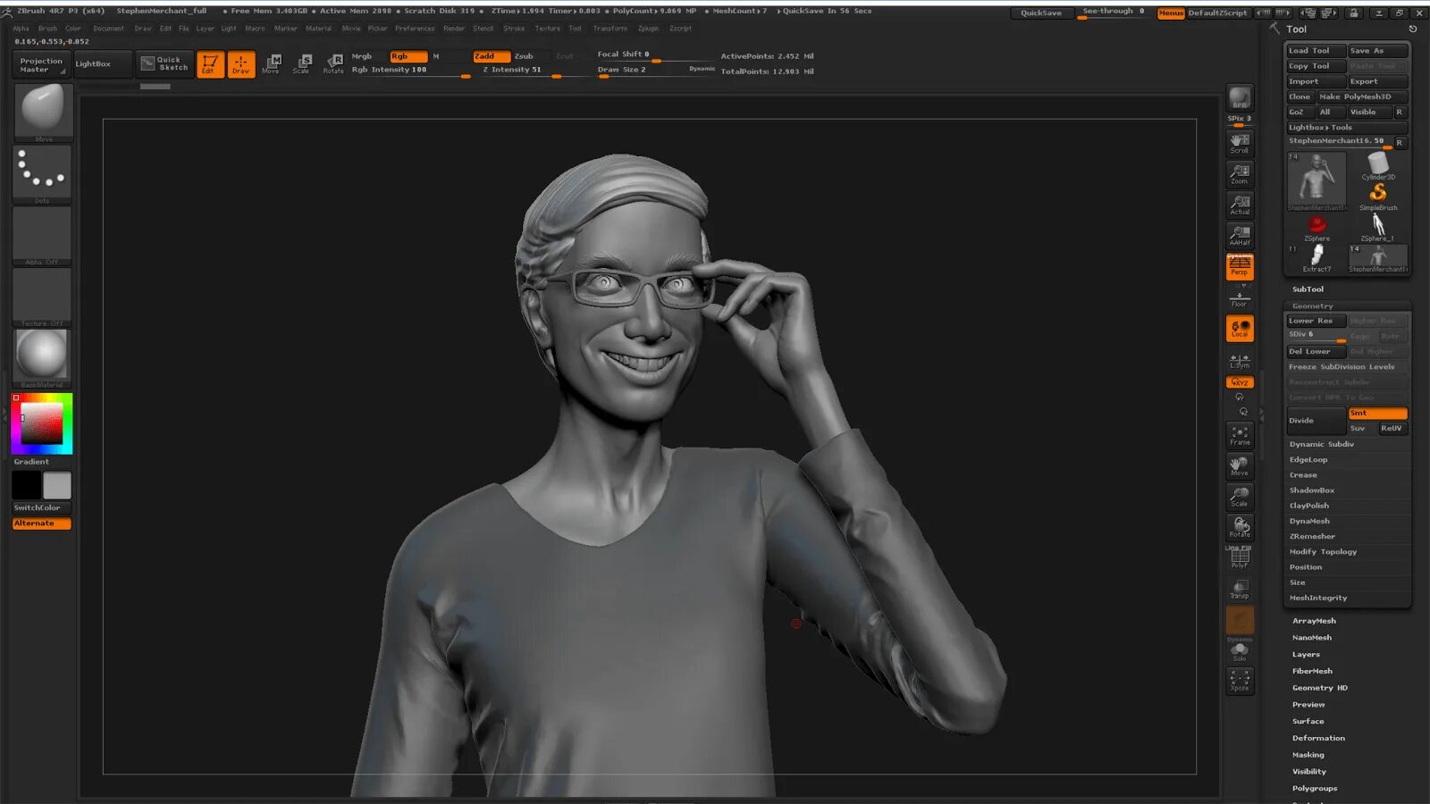Toggle Rgb painting mode
Screen dimensions: 1430x804
(x=408, y=56)
